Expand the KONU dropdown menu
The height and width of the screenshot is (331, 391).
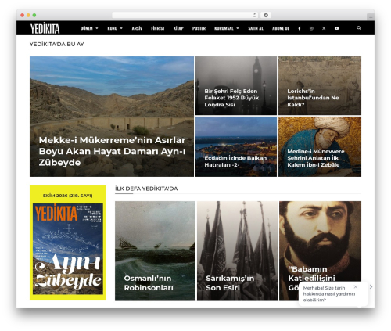[x=115, y=28]
